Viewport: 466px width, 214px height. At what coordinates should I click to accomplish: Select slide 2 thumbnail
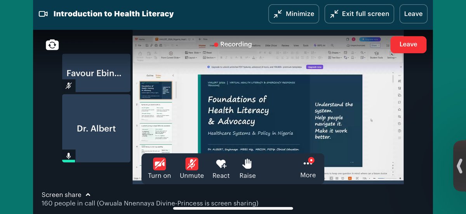click(x=156, y=112)
